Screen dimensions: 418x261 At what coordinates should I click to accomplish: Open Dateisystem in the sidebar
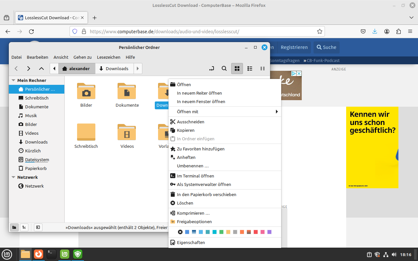click(37, 160)
